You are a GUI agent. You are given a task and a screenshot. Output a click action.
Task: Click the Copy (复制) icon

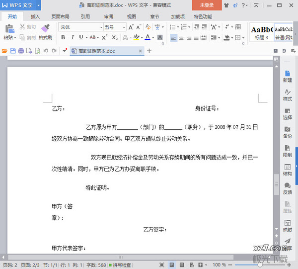(x=22, y=37)
